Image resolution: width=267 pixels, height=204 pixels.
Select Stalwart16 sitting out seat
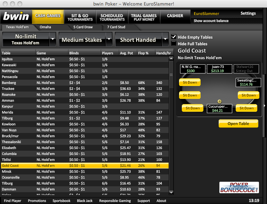pyautogui.click(x=246, y=69)
